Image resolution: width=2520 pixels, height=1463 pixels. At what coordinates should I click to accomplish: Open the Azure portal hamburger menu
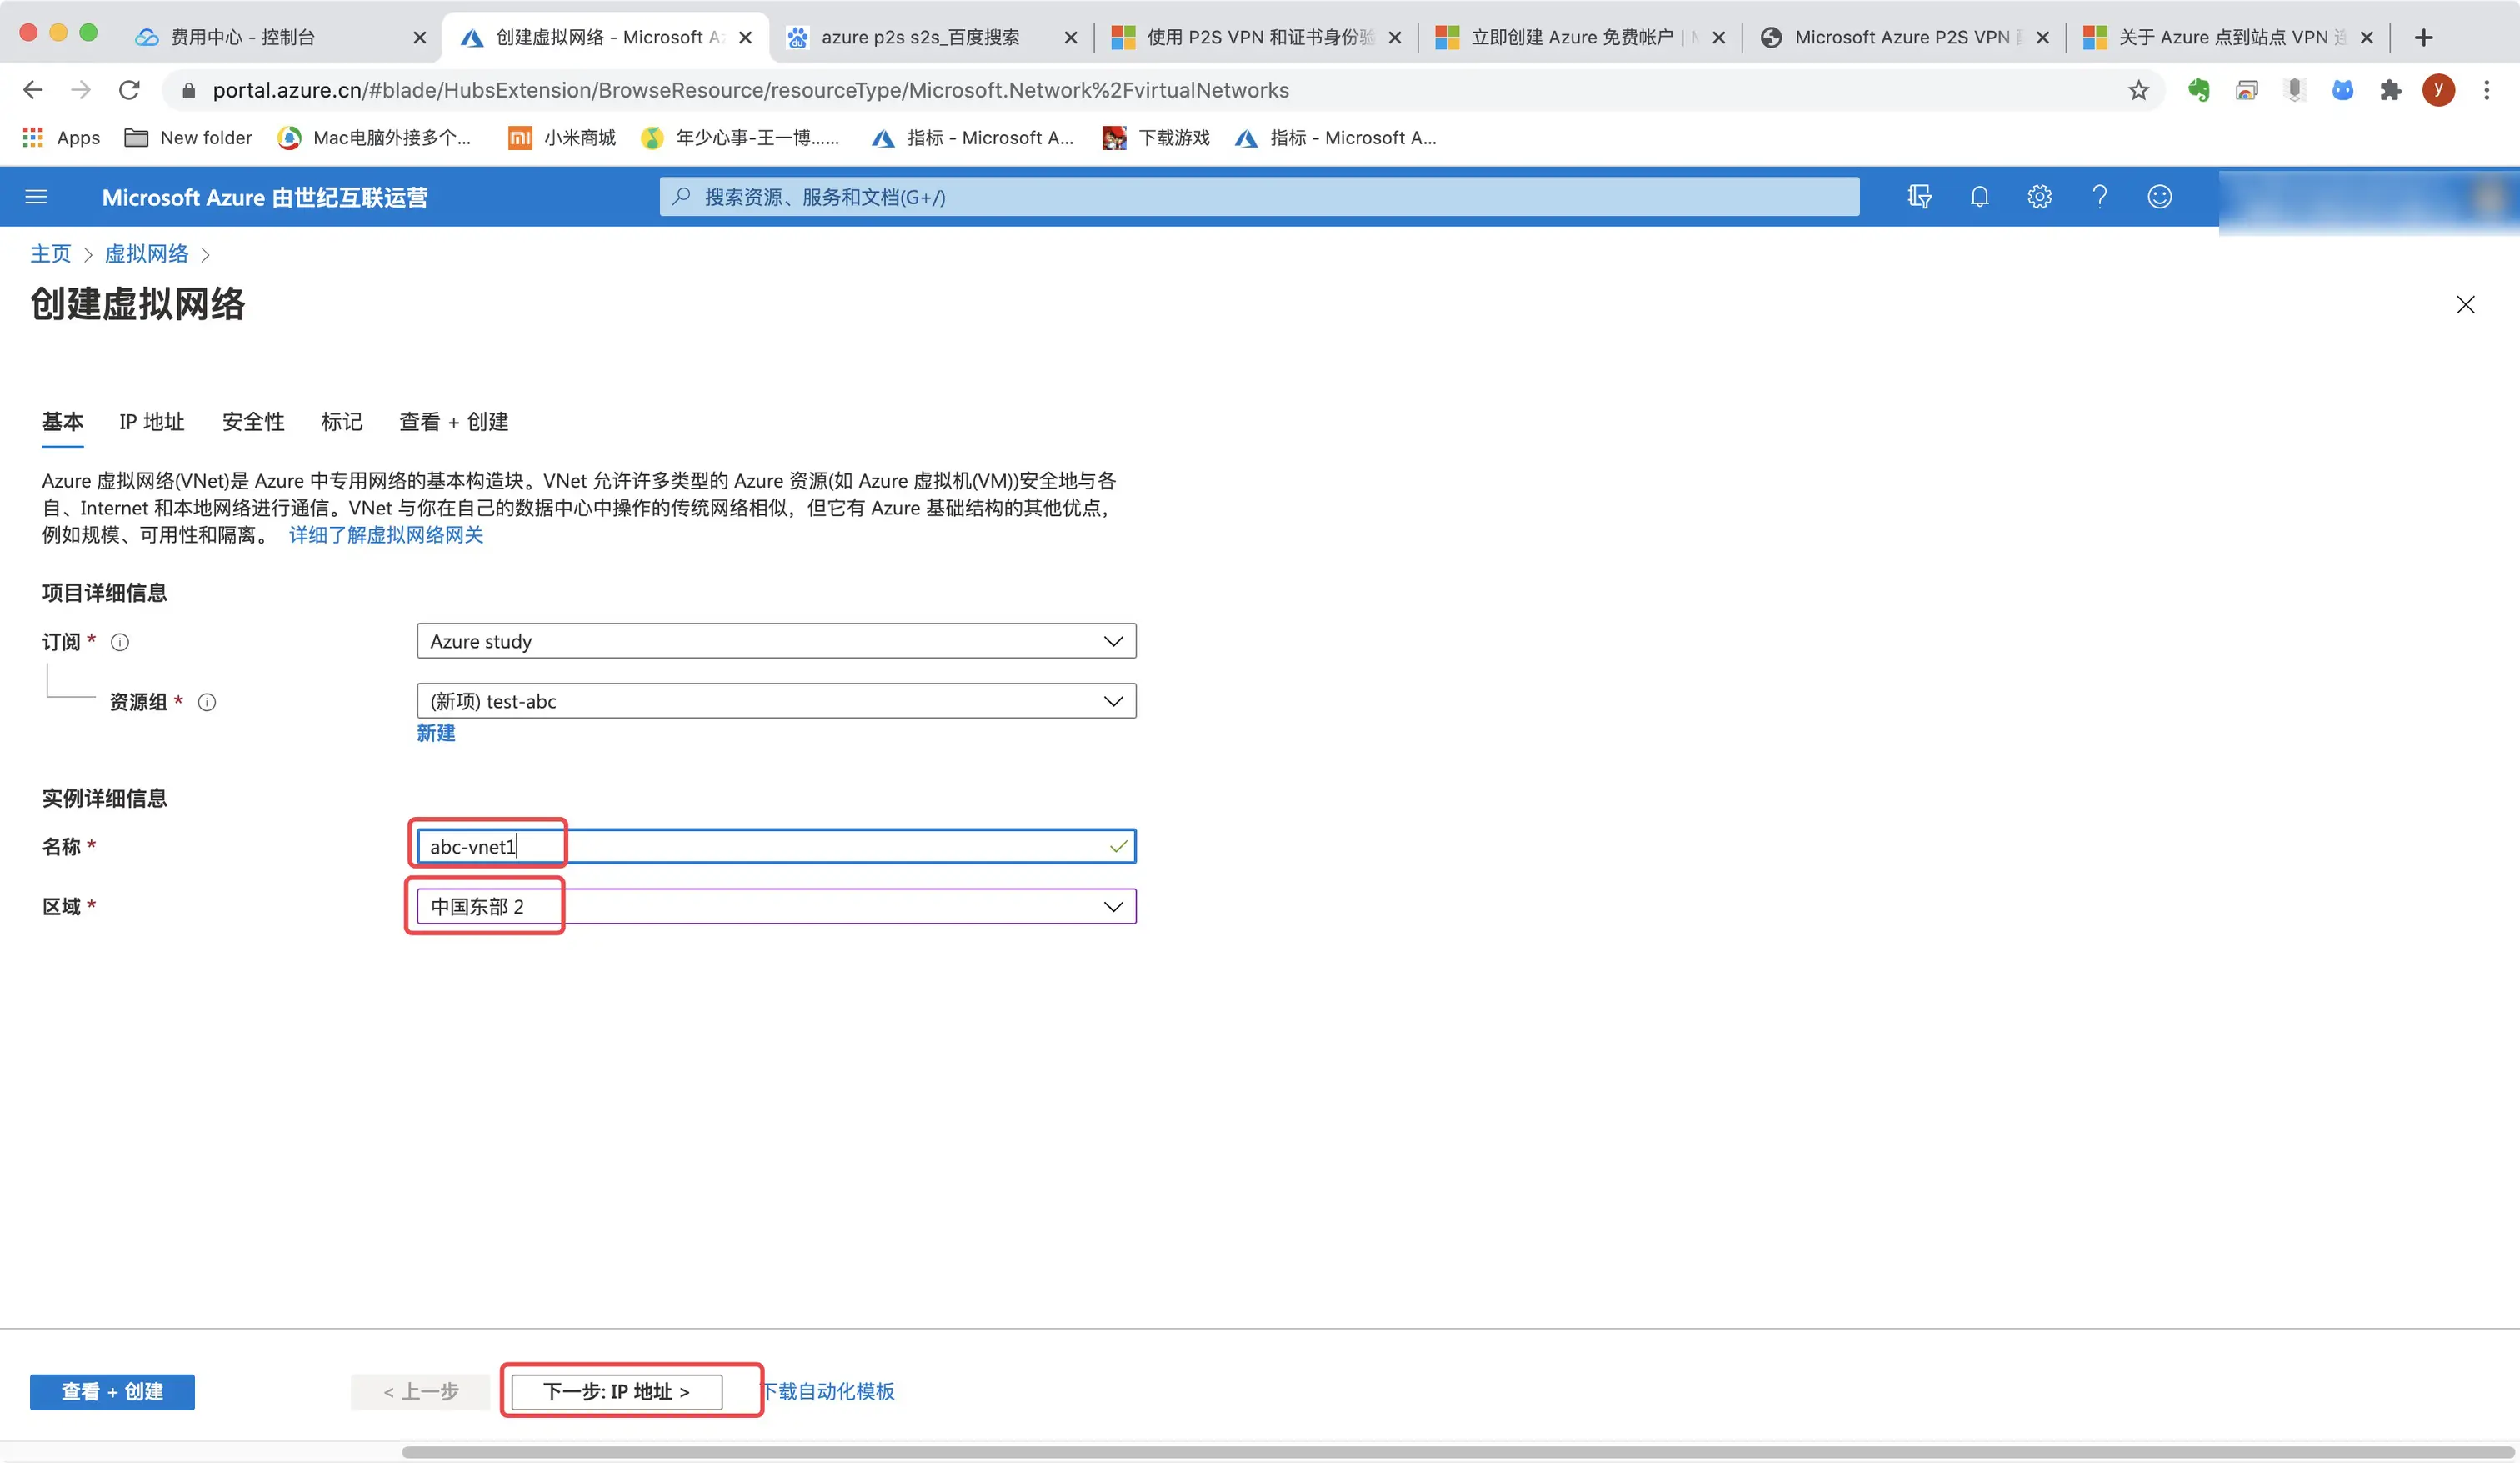(36, 197)
